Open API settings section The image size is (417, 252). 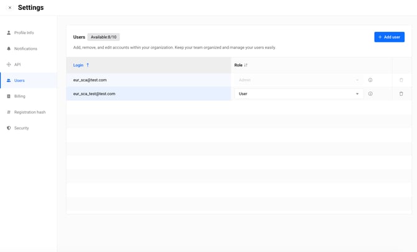29,65
